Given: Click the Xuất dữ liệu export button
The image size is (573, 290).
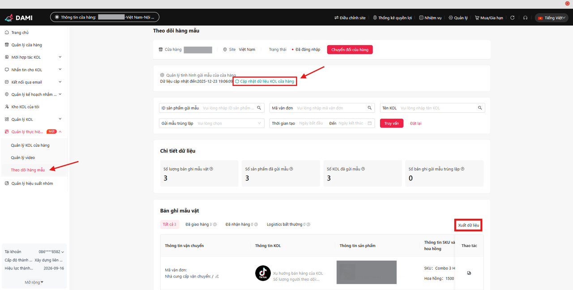Looking at the screenshot, I should tap(468, 225).
